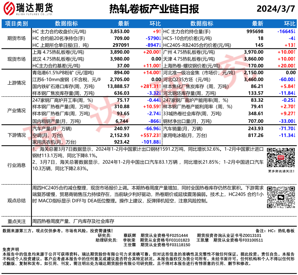
Task: Open the 上游情况 category section
Action: click(16, 83)
